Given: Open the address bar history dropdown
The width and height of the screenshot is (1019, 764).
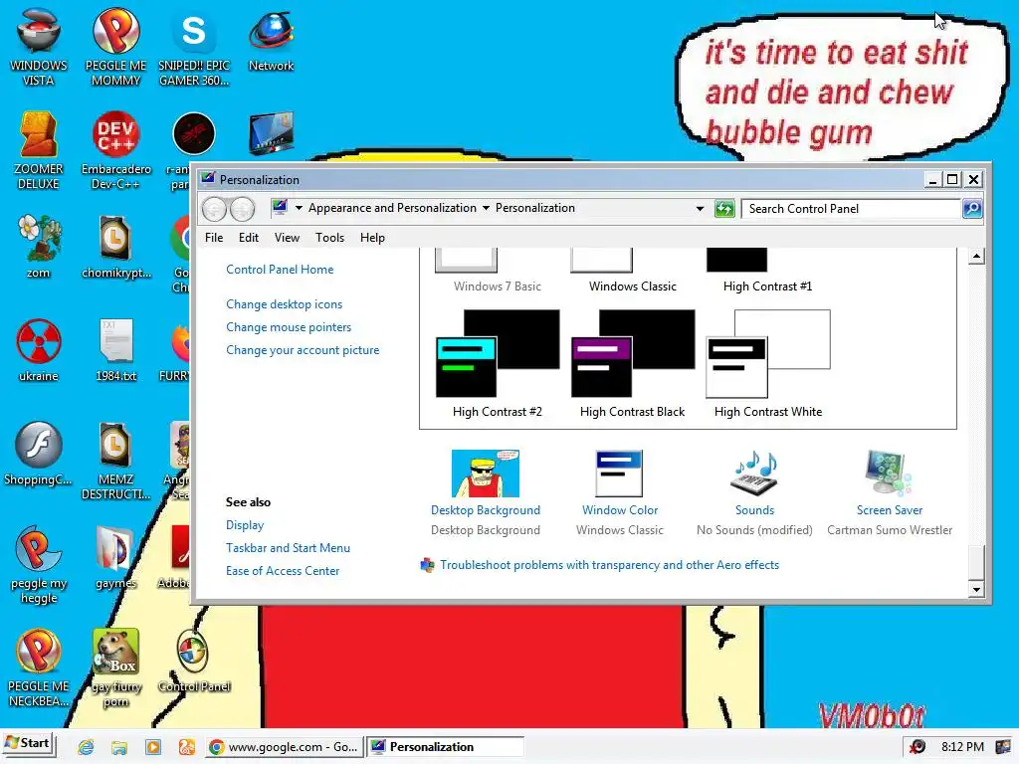Looking at the screenshot, I should point(700,209).
